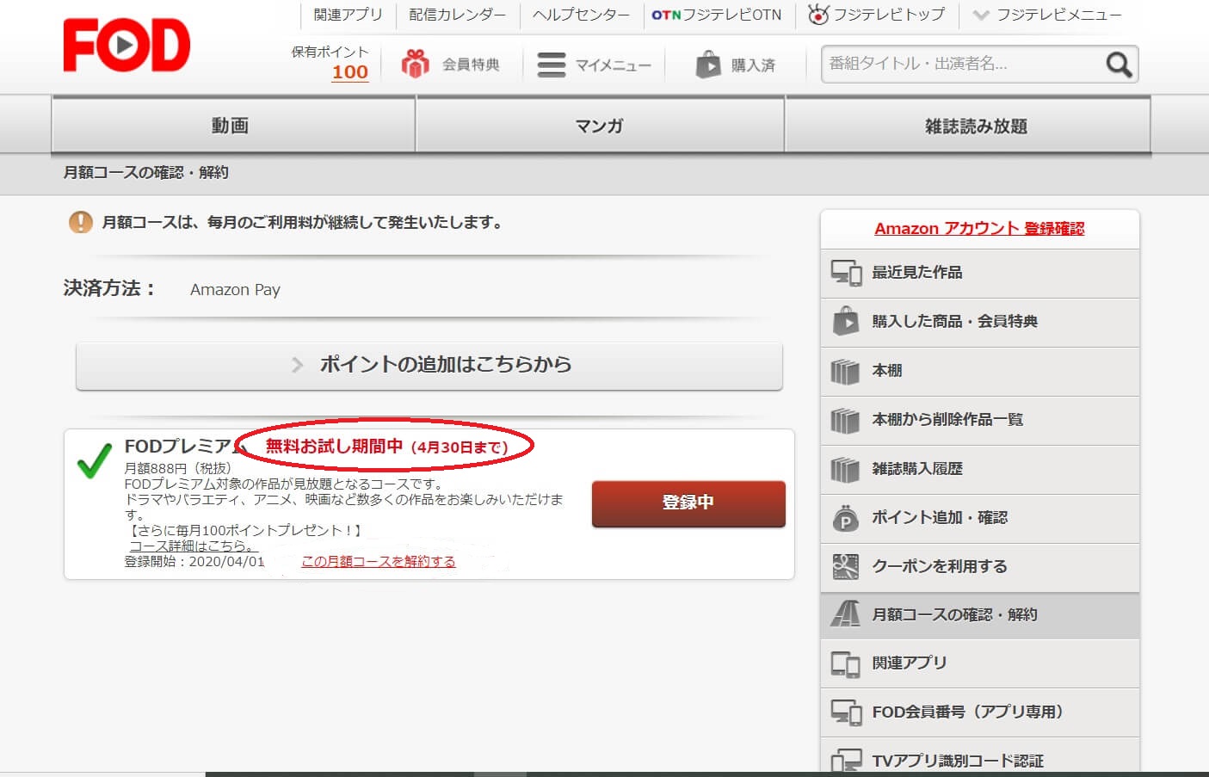Click the 無料お試し期間中 notice text
The image size is (1209, 777).
click(x=386, y=447)
